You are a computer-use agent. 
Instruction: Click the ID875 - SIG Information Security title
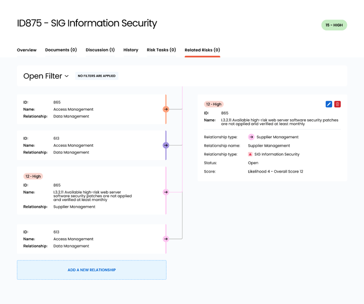[87, 23]
